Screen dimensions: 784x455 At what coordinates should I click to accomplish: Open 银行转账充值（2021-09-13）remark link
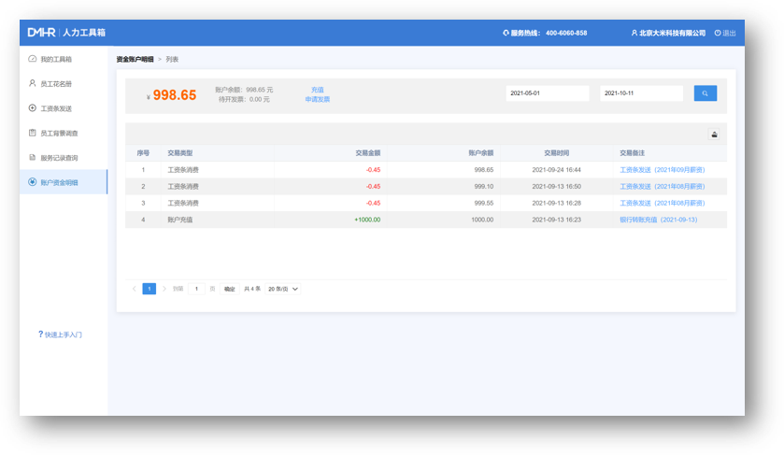coord(658,220)
